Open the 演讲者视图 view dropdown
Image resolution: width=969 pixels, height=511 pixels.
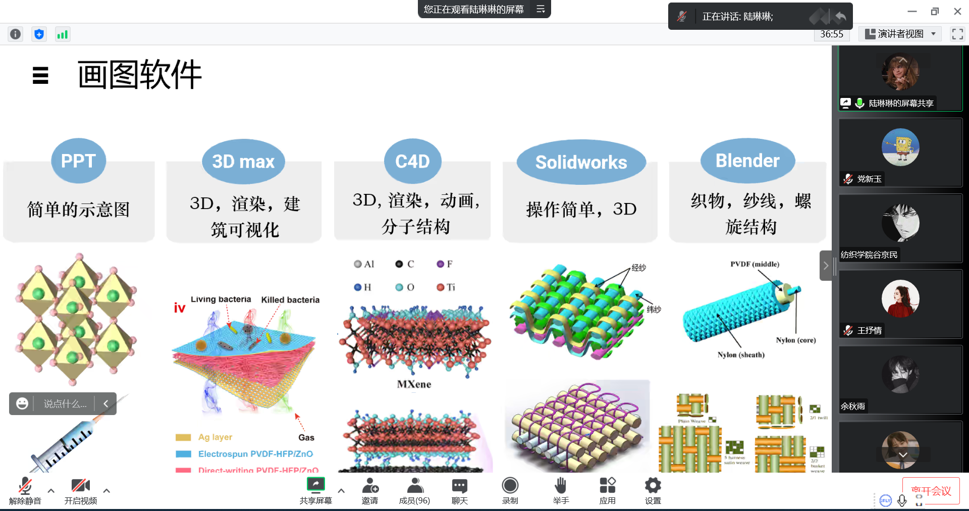pyautogui.click(x=901, y=34)
